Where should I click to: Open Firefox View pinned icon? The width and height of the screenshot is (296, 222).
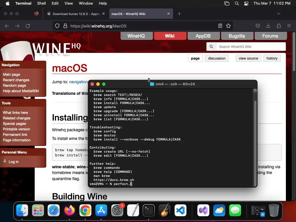36,14
